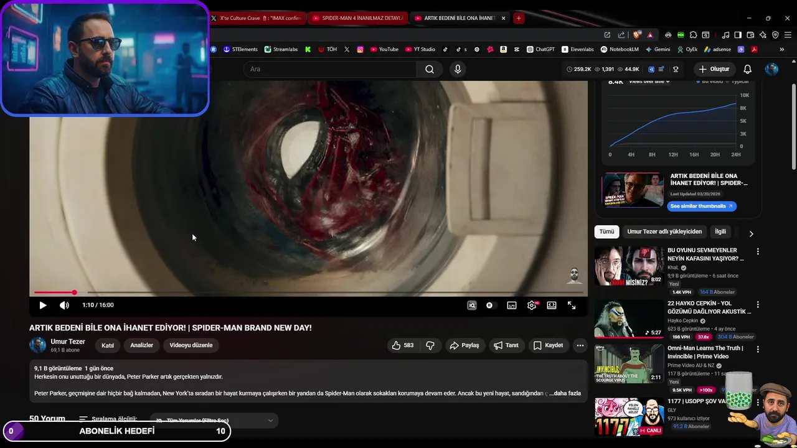Switch to X'te Culture Crave browser tab
Screen dimensions: 797x448
(257, 18)
